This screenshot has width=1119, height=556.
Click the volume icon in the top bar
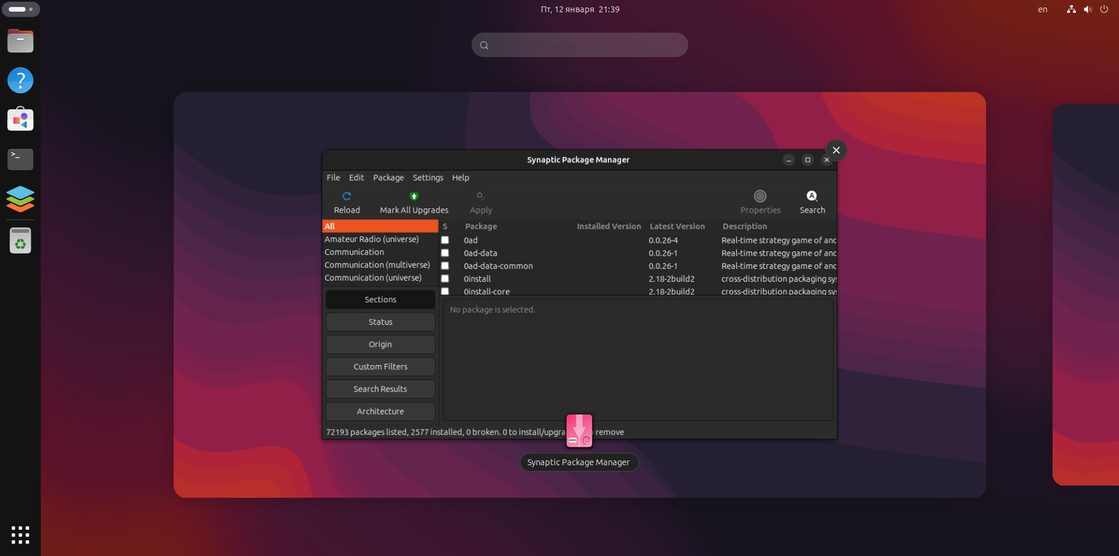(1088, 10)
